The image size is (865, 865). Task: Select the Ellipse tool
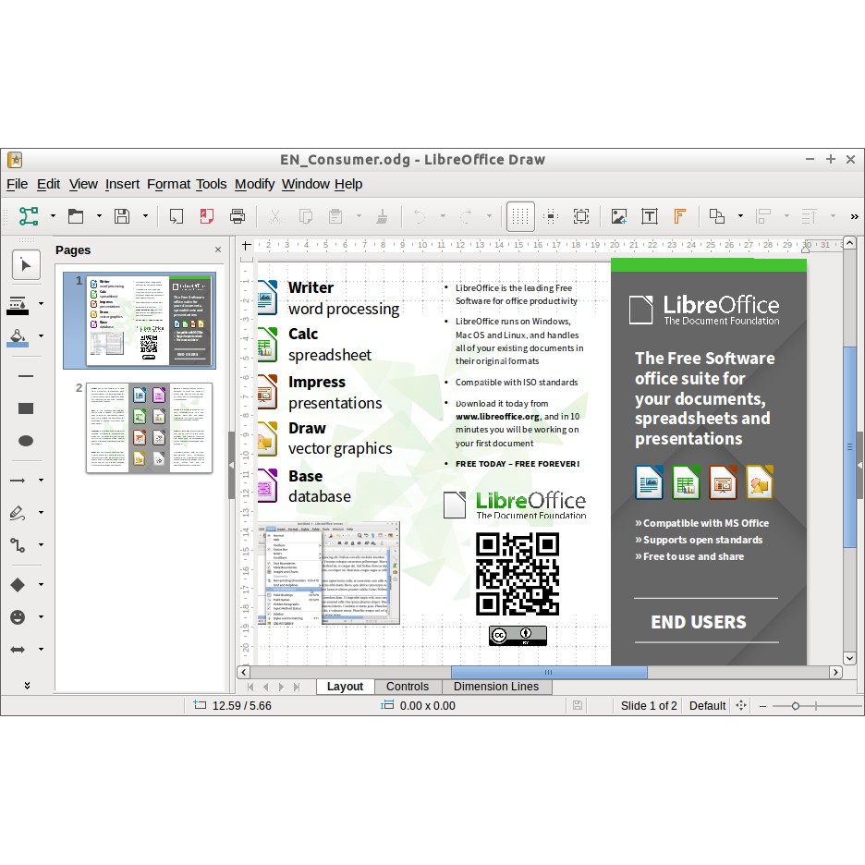pos(25,440)
